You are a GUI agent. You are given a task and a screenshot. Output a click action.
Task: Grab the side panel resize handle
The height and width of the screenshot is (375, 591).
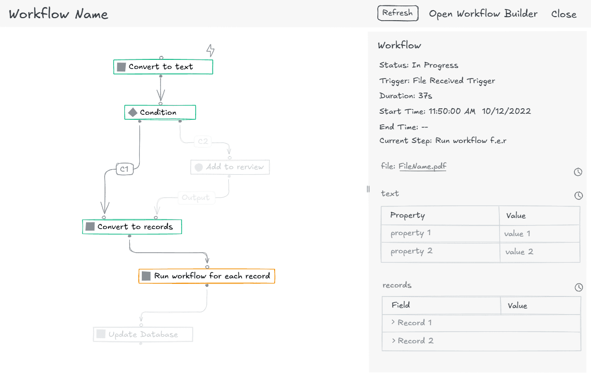click(368, 189)
